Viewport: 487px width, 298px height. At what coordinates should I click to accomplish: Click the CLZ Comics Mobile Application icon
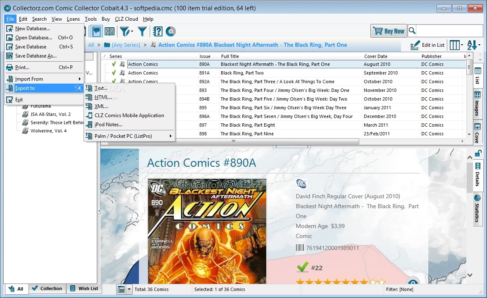click(x=89, y=115)
